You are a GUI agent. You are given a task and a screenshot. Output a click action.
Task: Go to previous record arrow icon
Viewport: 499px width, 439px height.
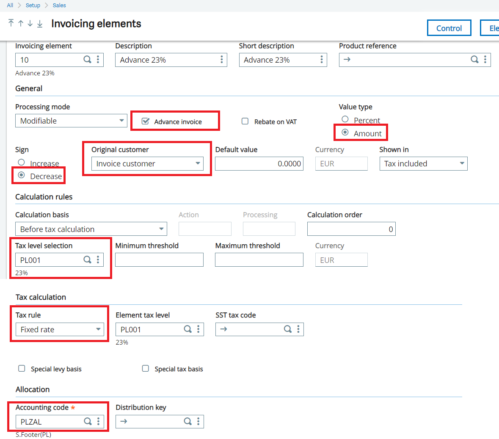pos(21,23)
